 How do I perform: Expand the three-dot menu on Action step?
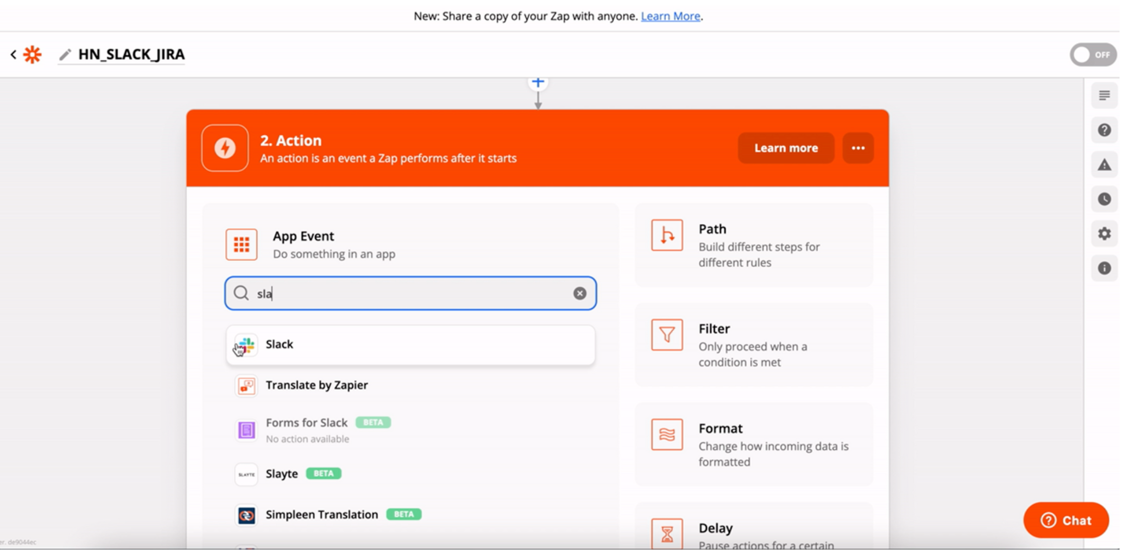858,148
